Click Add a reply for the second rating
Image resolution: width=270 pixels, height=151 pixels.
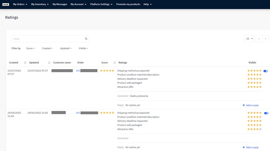[x=252, y=147]
